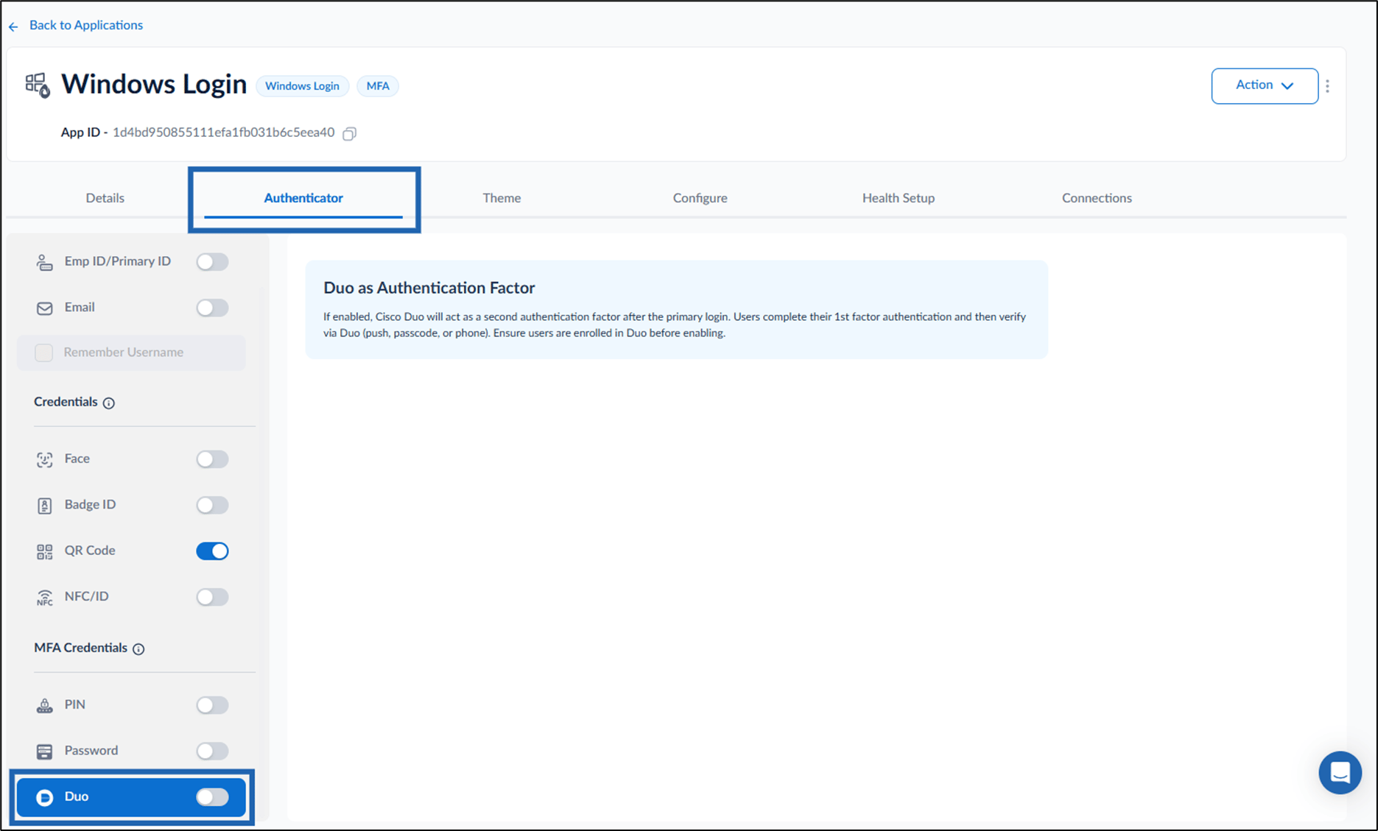Open the Theme tab
The width and height of the screenshot is (1378, 831).
[x=502, y=198]
